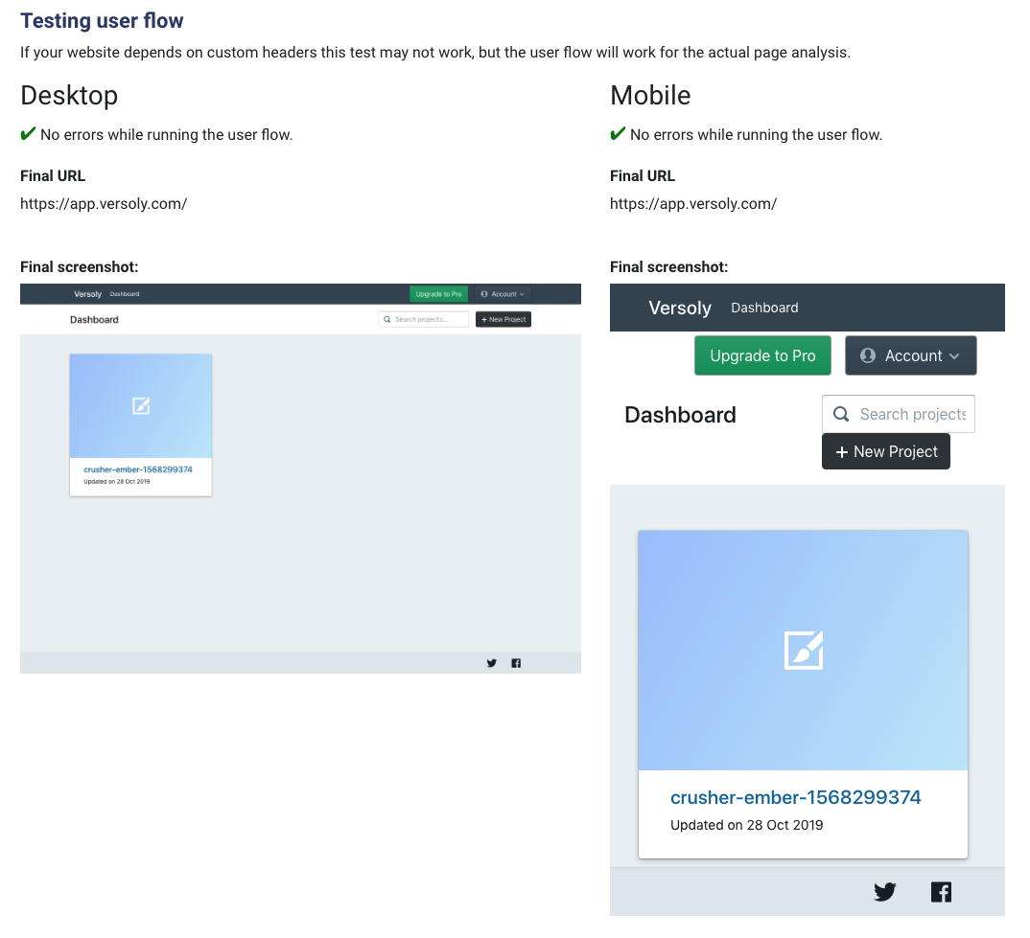Click 'No errors while running the user flow.' under Mobile
1030x938 pixels.
click(x=756, y=134)
